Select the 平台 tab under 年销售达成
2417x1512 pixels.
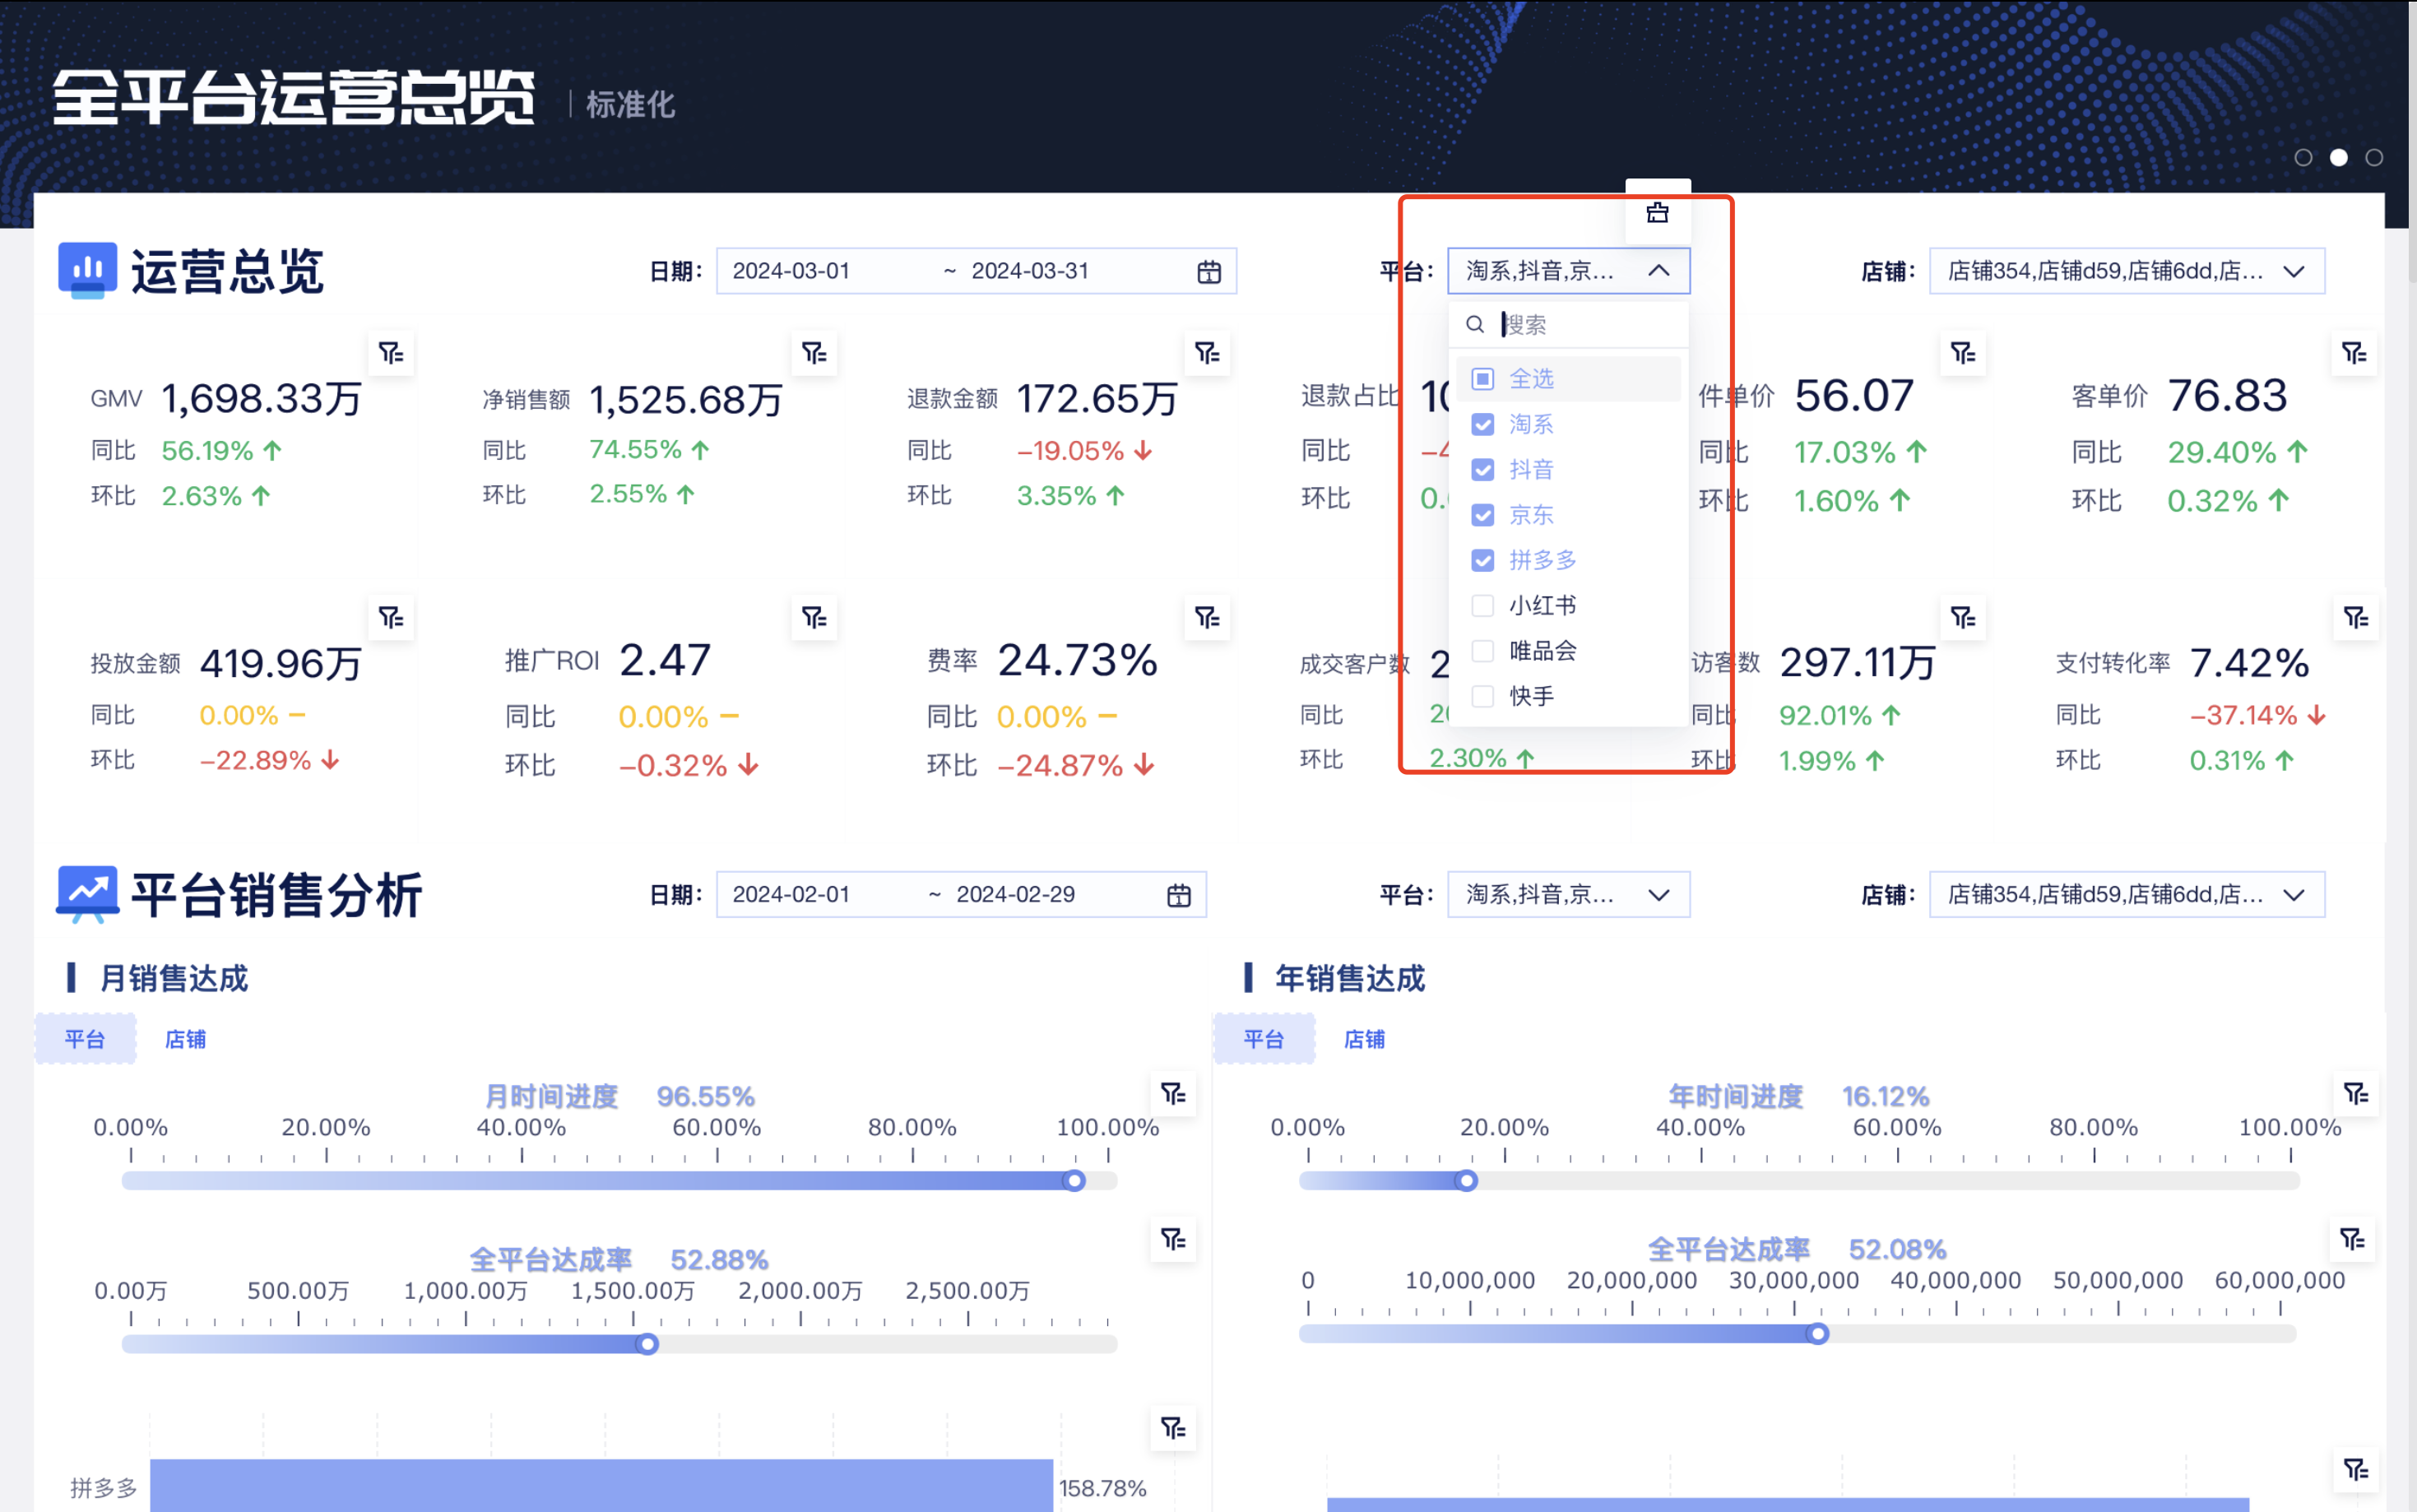pos(1264,1038)
